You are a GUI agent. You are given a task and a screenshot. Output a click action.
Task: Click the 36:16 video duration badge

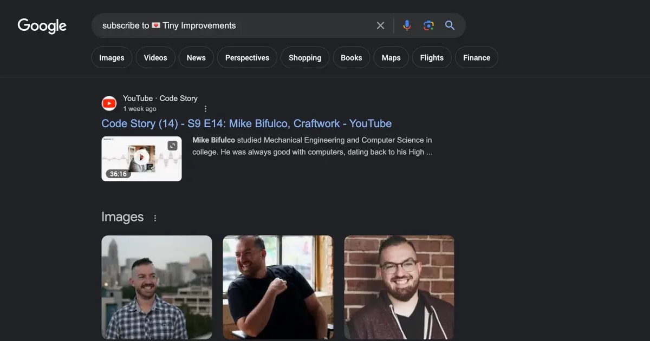click(118, 174)
